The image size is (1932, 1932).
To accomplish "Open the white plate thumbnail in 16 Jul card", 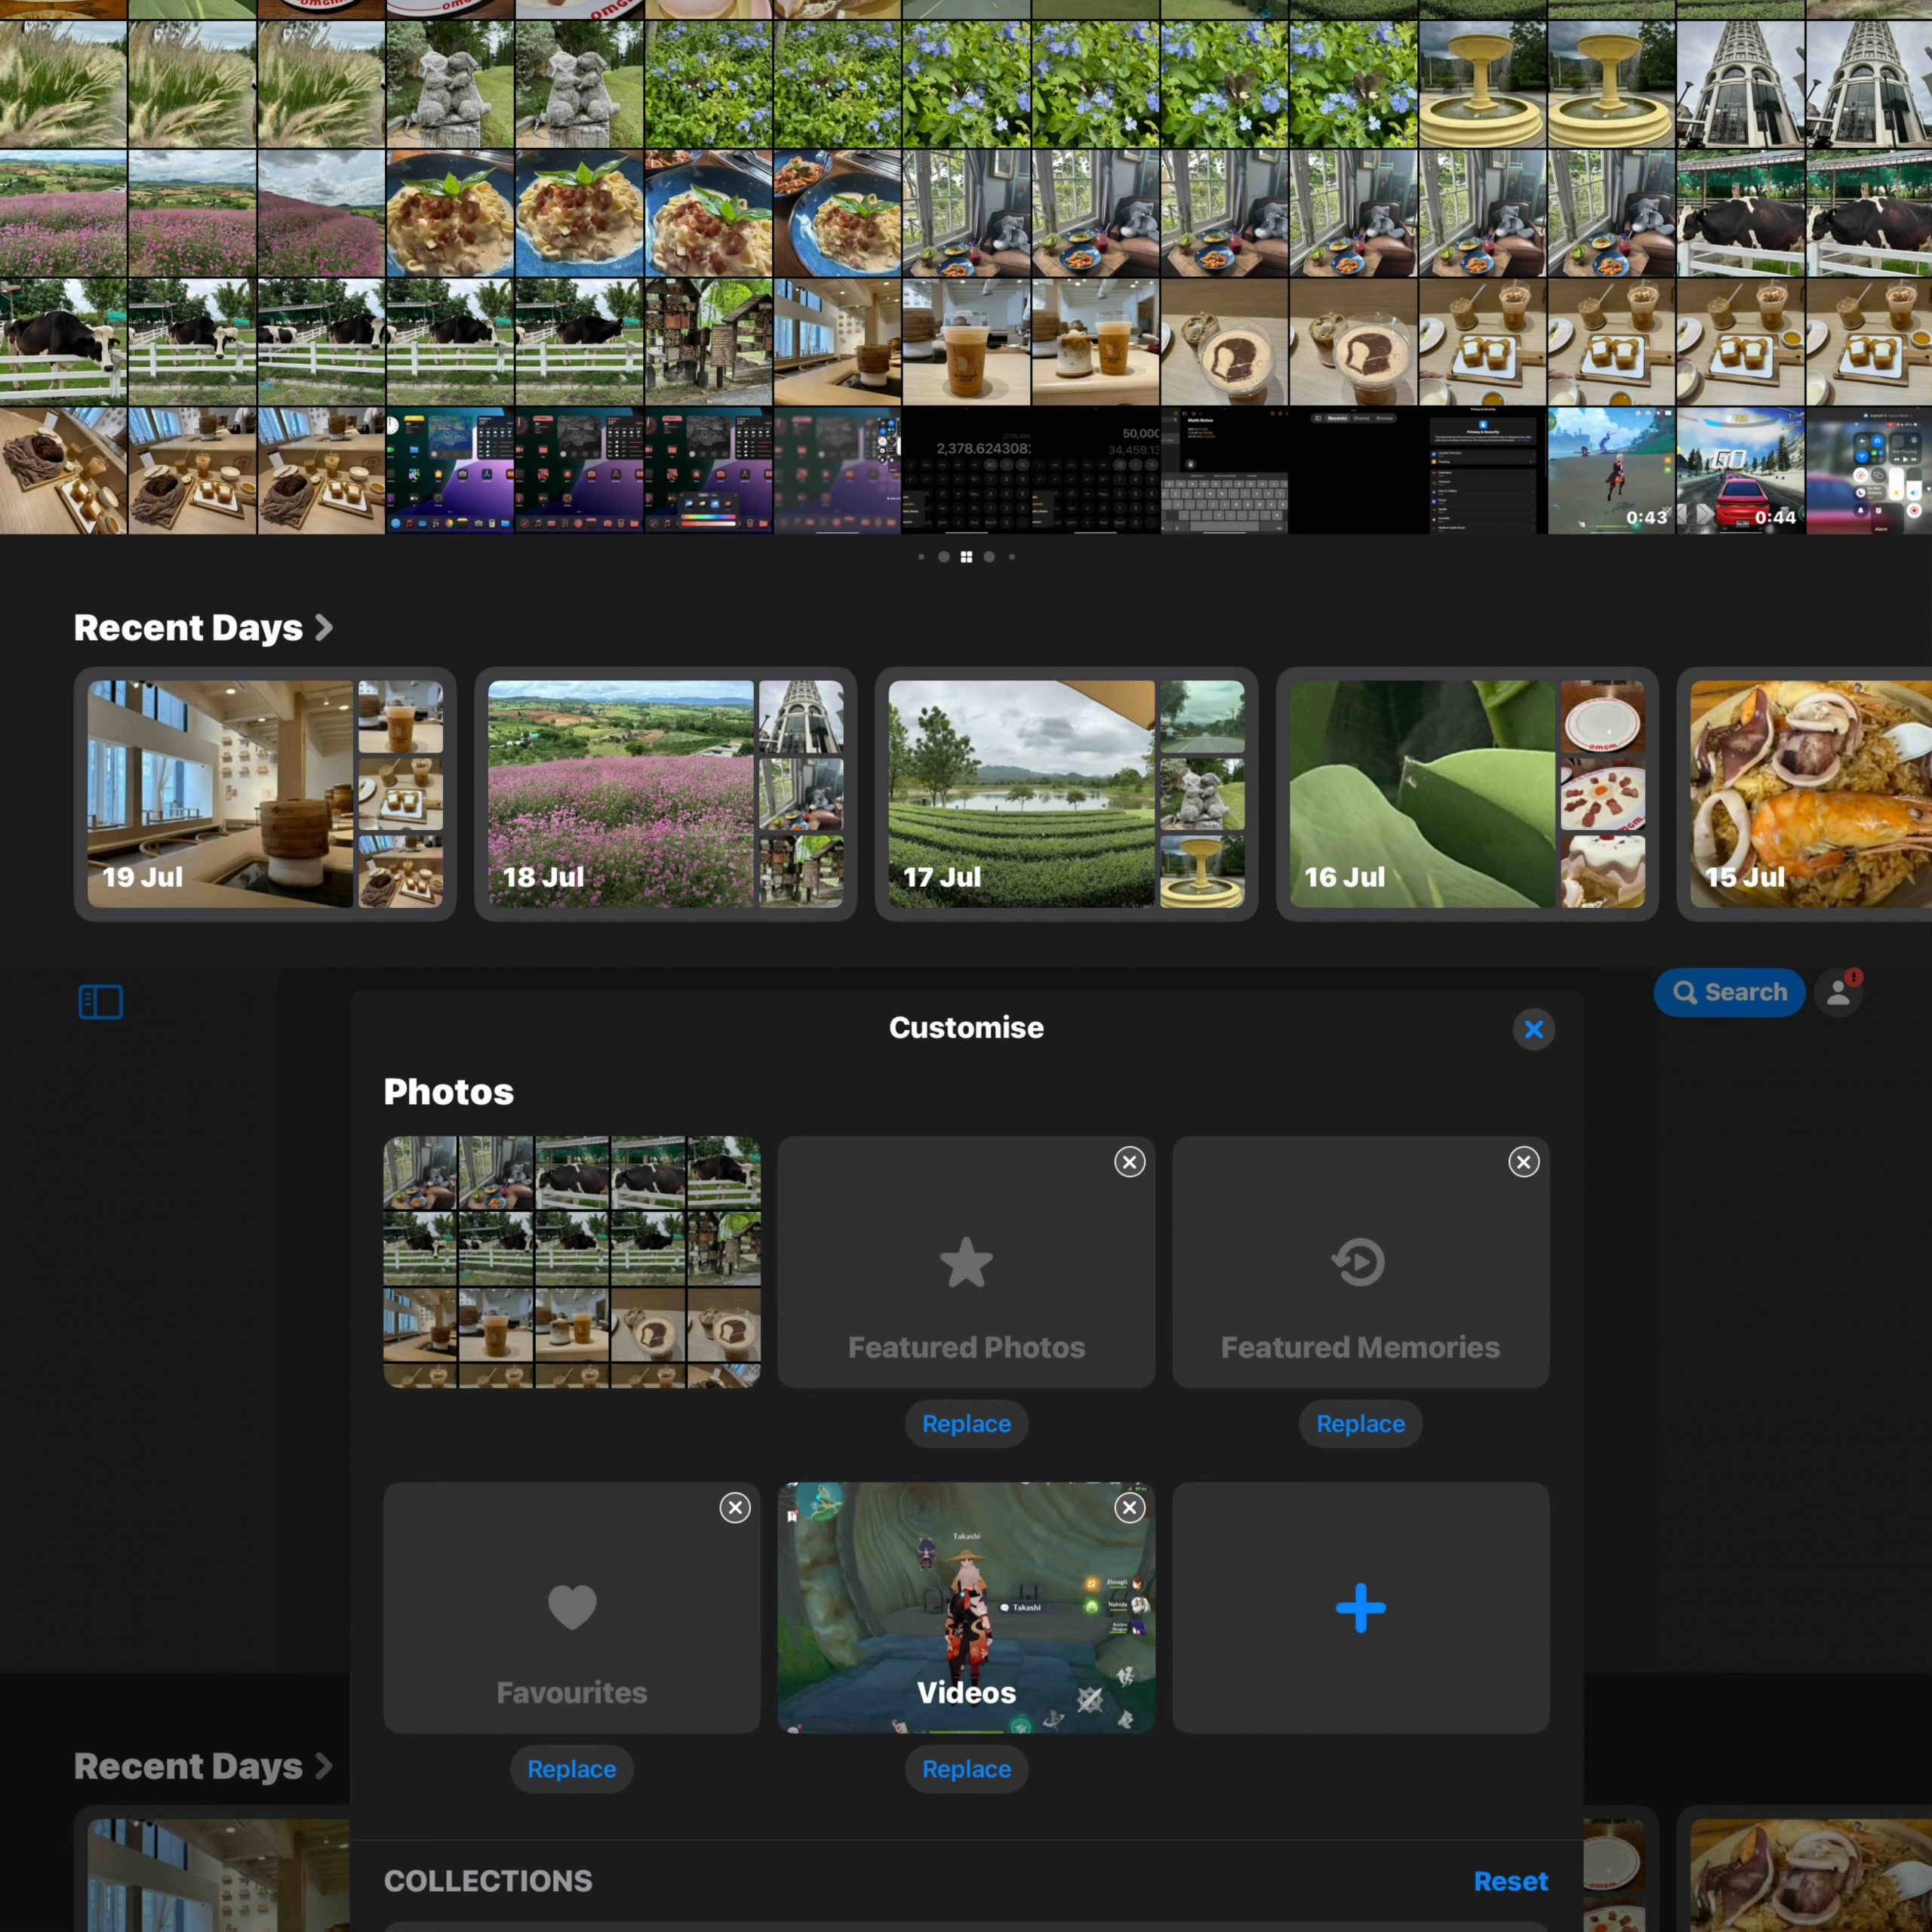I will tap(1602, 717).
